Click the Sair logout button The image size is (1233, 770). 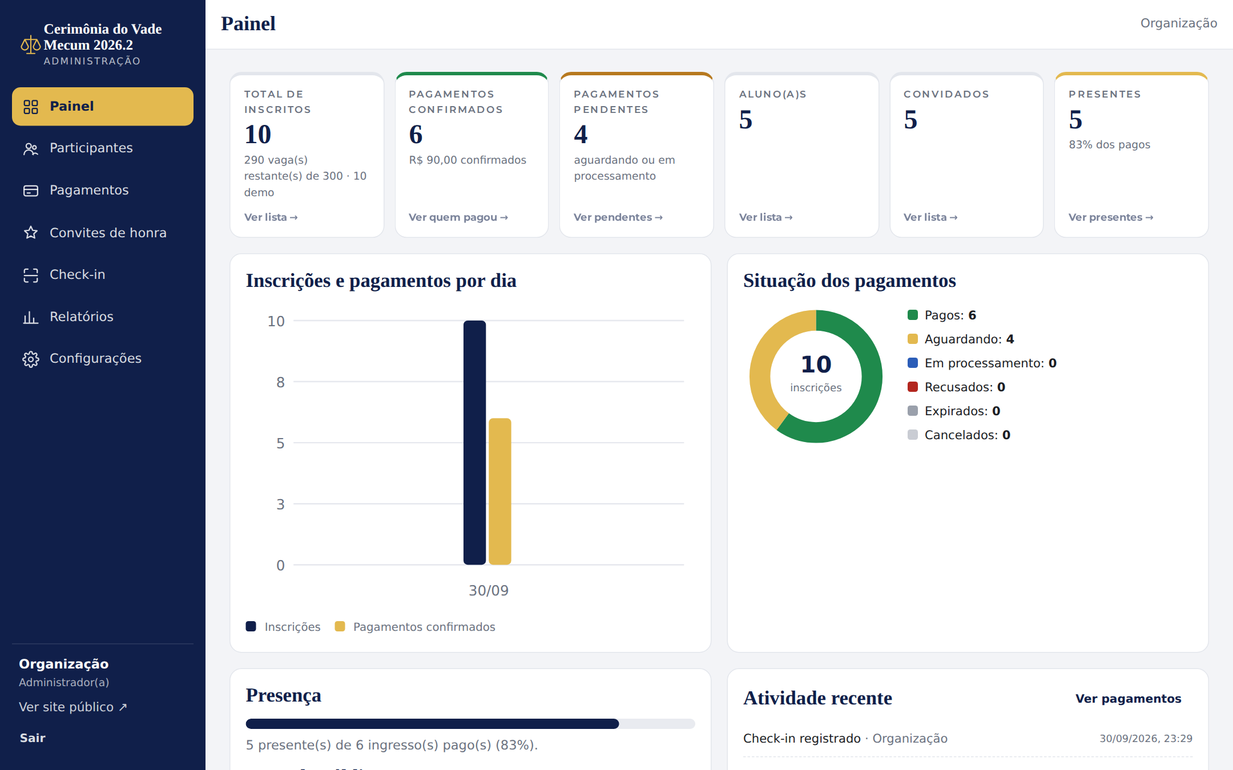pos(33,738)
